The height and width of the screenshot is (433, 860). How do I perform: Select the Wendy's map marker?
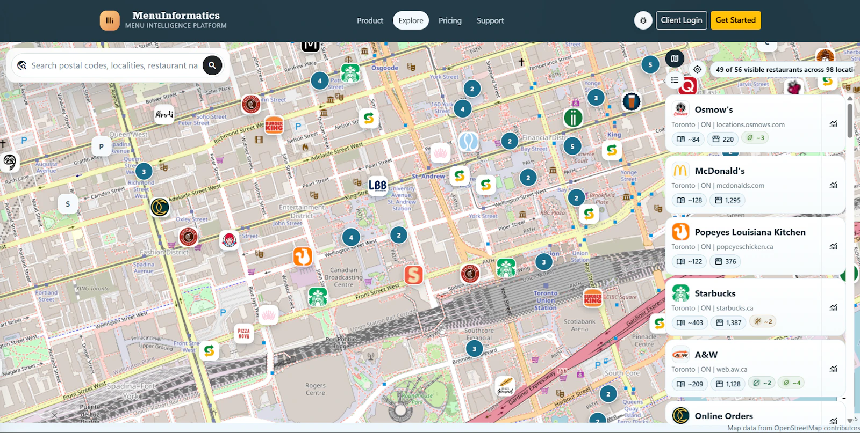point(229,240)
